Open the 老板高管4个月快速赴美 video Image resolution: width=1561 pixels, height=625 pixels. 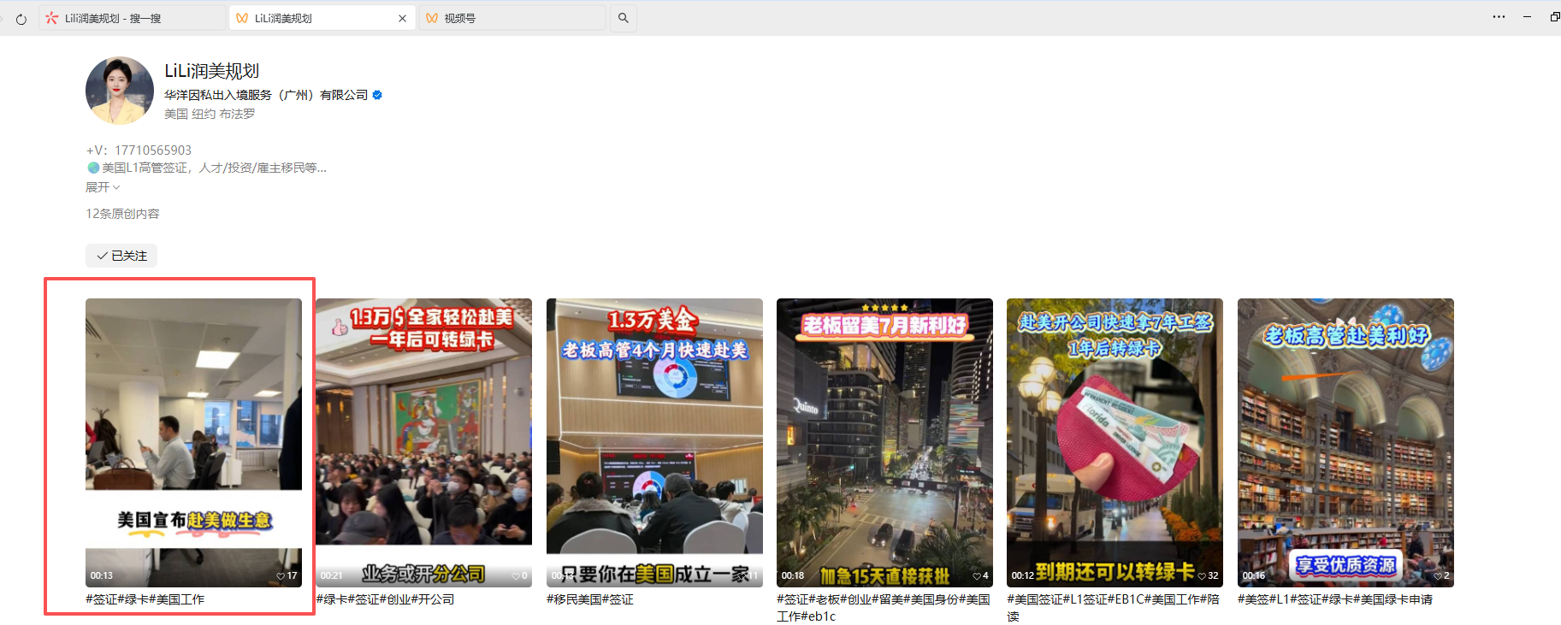(654, 442)
